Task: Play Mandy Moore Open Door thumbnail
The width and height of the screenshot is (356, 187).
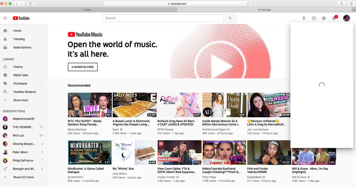Action: pos(224,105)
